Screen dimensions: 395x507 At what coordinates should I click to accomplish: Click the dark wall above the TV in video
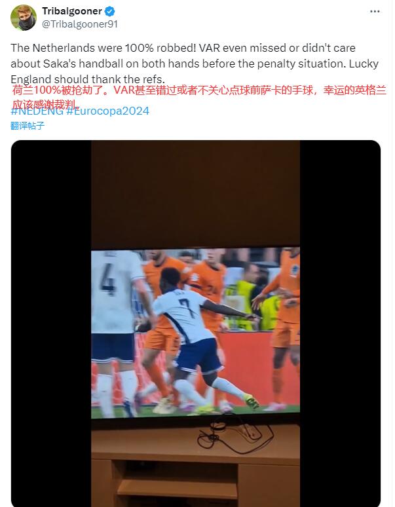tap(195, 194)
